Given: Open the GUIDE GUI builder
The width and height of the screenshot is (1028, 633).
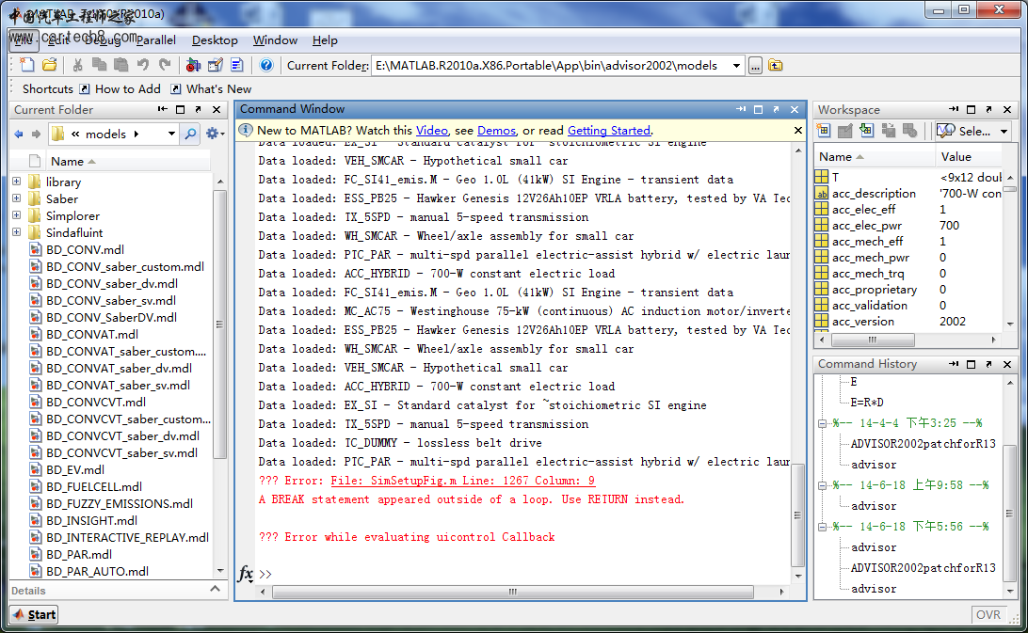Looking at the screenshot, I should pyautogui.click(x=215, y=65).
